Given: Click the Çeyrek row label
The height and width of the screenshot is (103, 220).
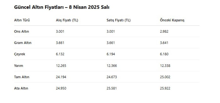Looking at the screenshot, I should [x=19, y=54].
